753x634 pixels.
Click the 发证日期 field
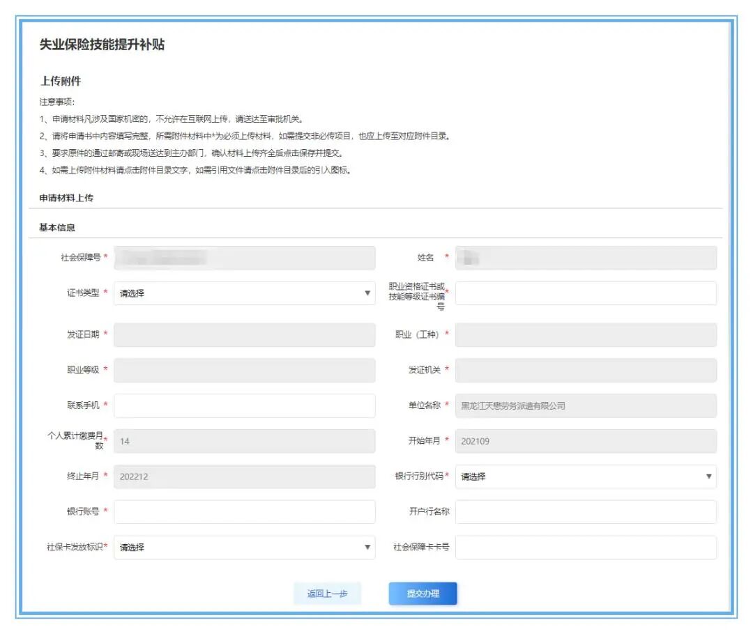pos(245,335)
